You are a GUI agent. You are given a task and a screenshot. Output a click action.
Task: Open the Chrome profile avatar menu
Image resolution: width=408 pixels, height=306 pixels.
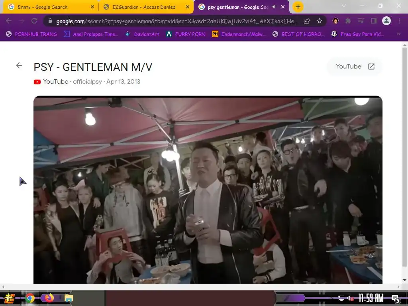(x=386, y=21)
